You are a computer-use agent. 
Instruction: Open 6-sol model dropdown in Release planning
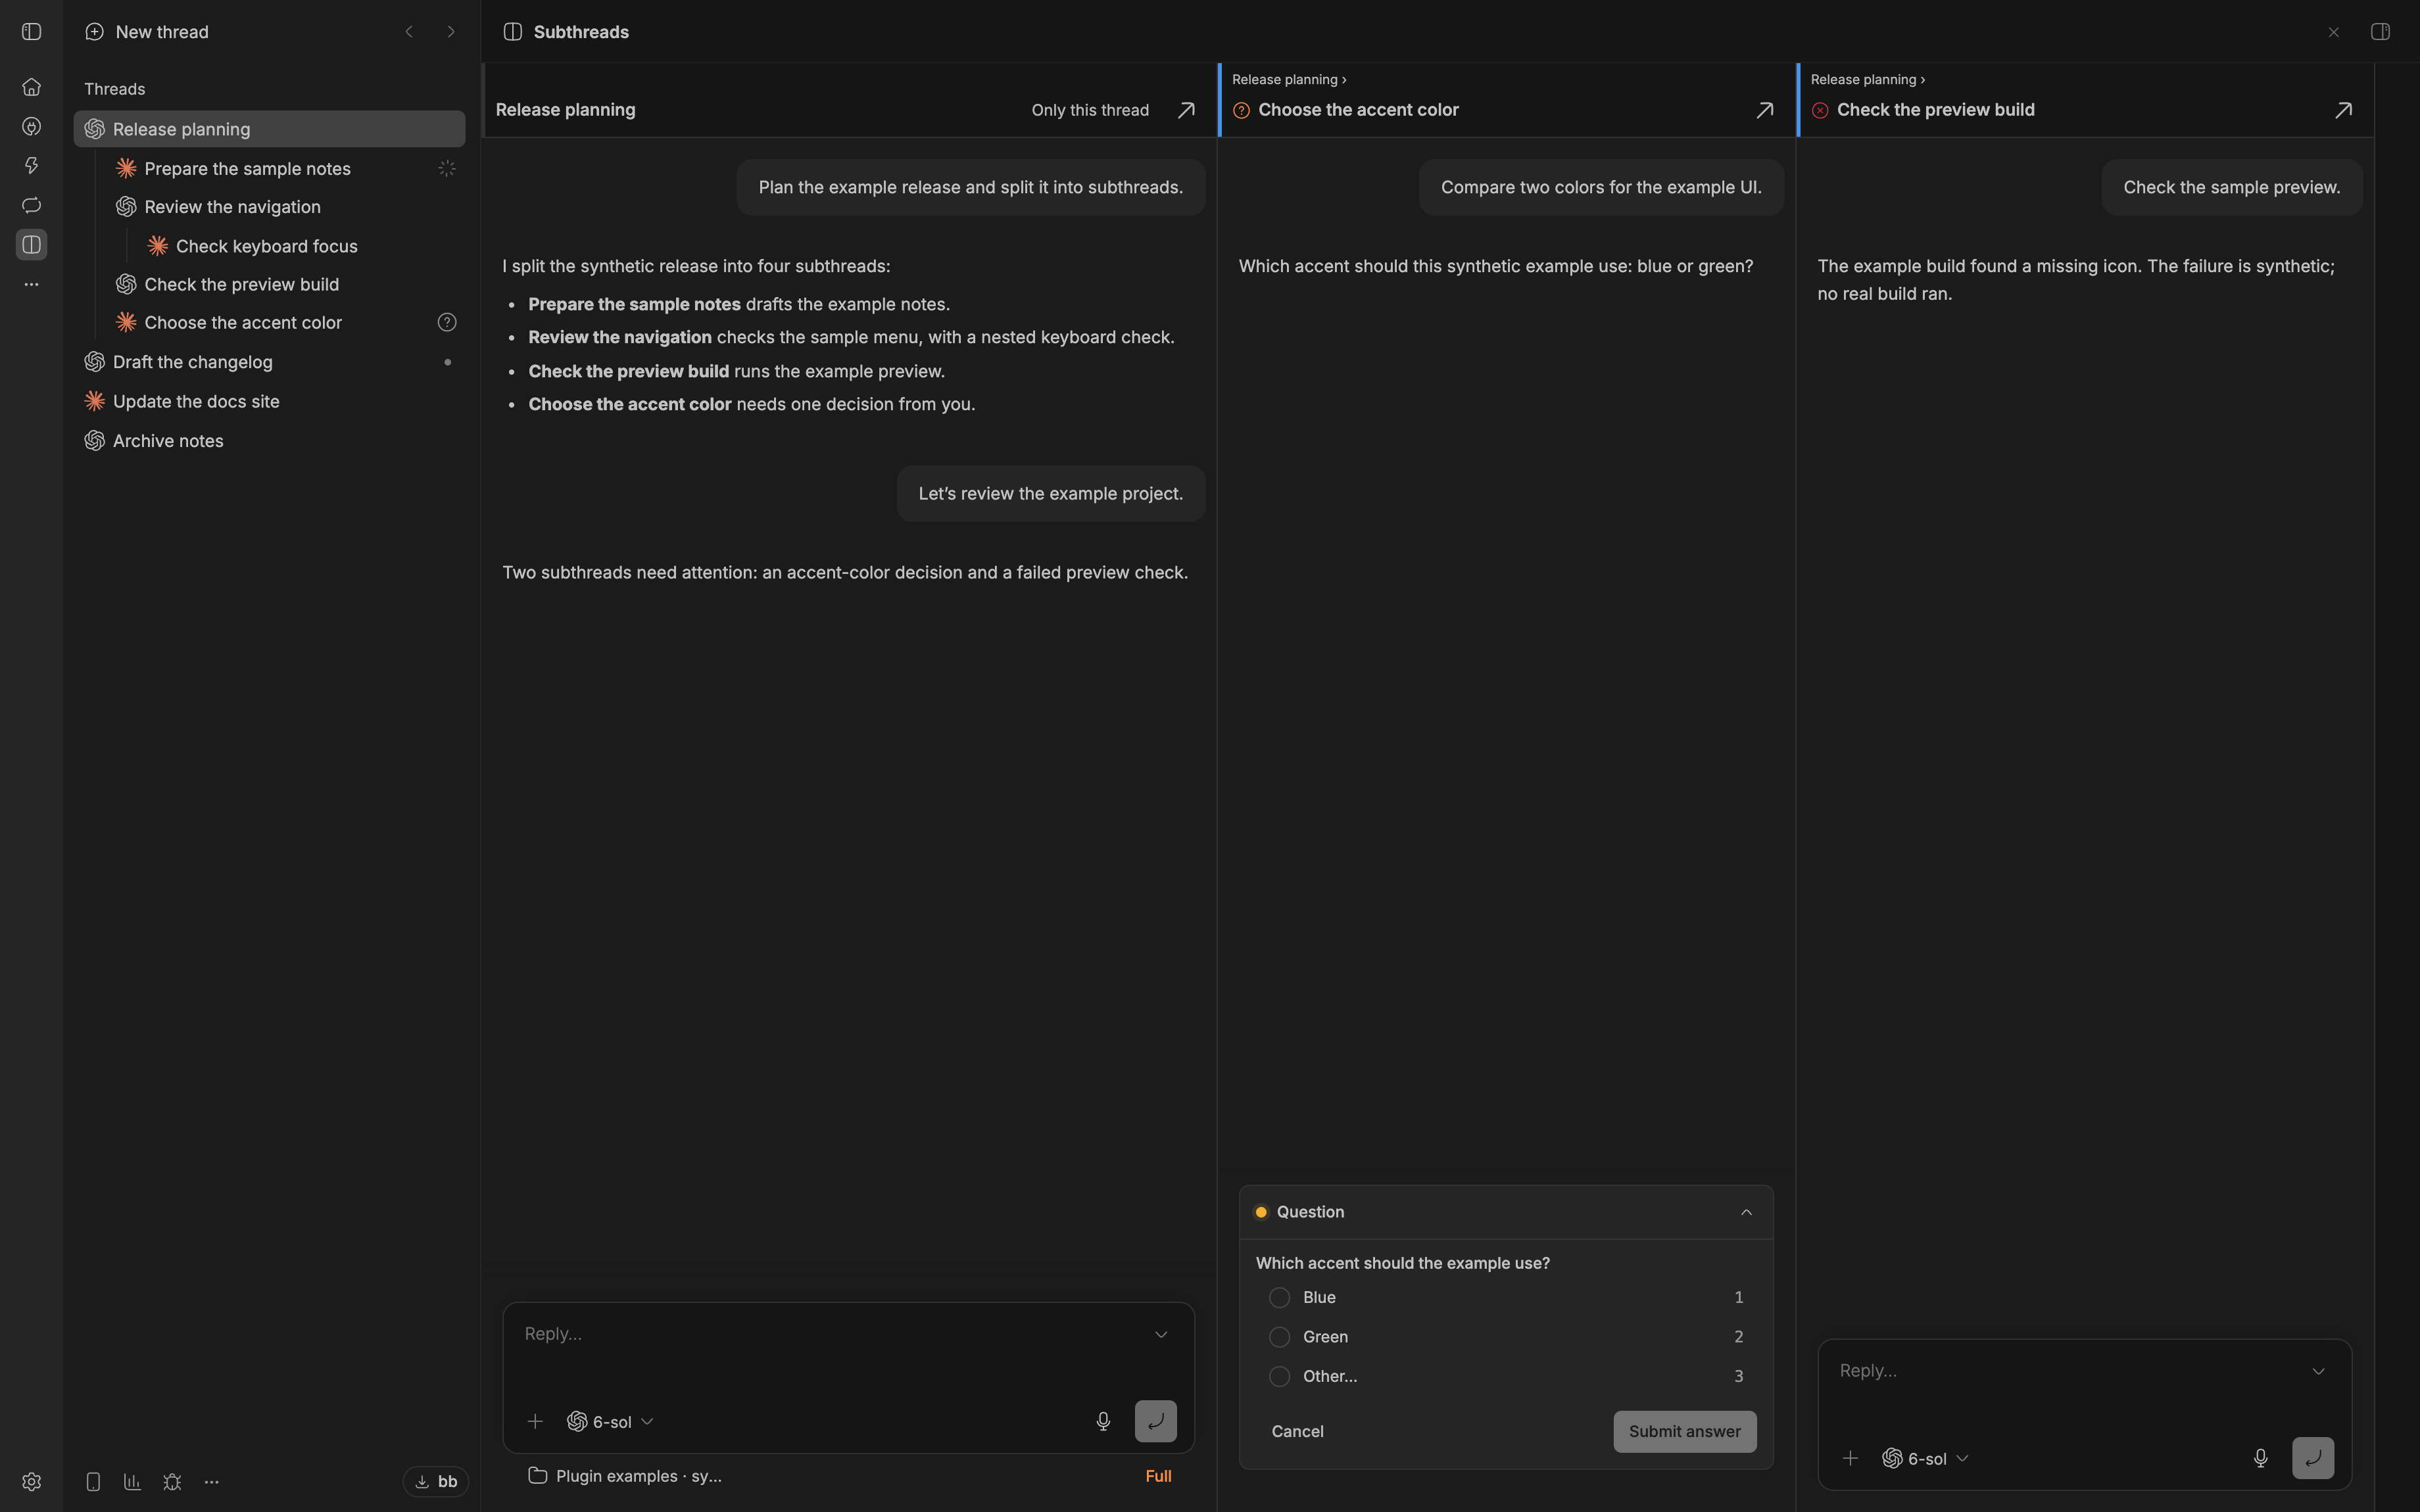tap(610, 1421)
